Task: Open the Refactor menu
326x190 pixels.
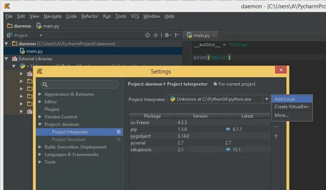Action: coord(89,16)
